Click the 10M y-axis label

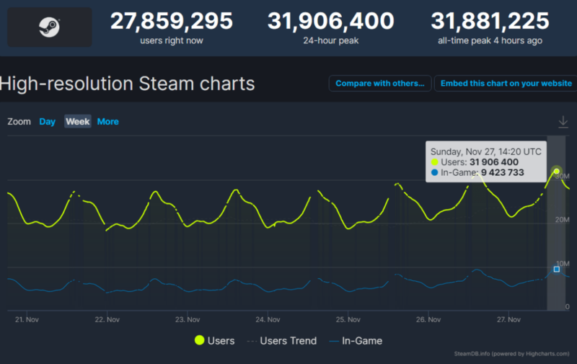pyautogui.click(x=563, y=264)
